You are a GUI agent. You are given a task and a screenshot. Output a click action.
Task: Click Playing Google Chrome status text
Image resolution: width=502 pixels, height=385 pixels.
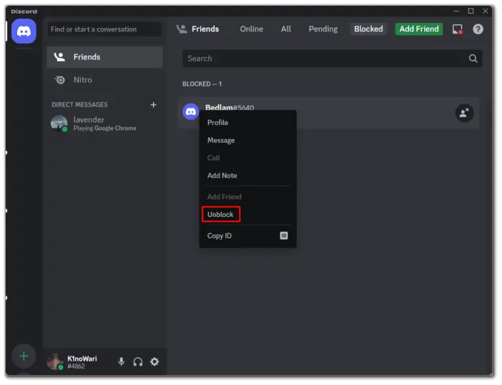click(x=105, y=129)
